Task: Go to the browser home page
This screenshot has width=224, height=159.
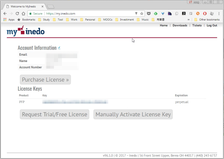Action: (x=24, y=14)
